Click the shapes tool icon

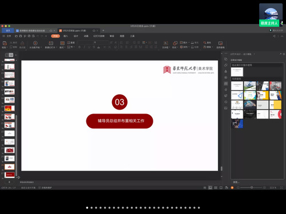pyautogui.click(x=175, y=43)
